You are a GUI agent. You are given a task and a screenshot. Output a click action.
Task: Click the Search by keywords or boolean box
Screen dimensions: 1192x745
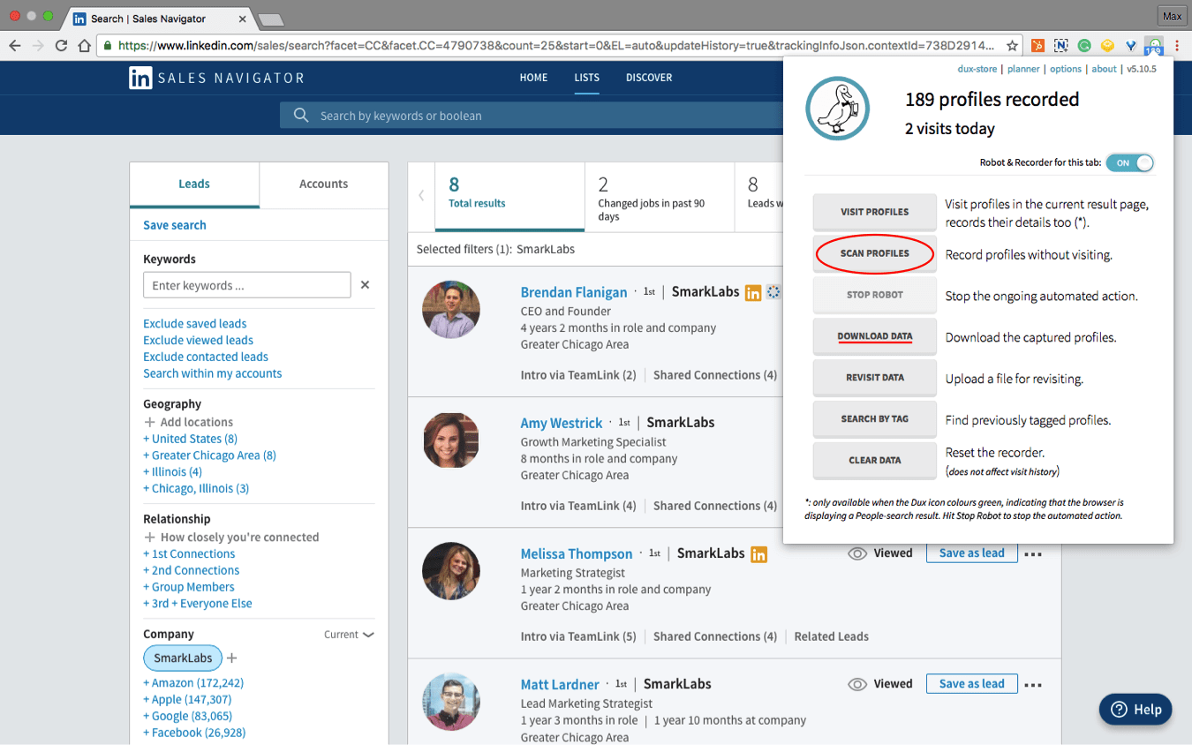[x=531, y=116]
